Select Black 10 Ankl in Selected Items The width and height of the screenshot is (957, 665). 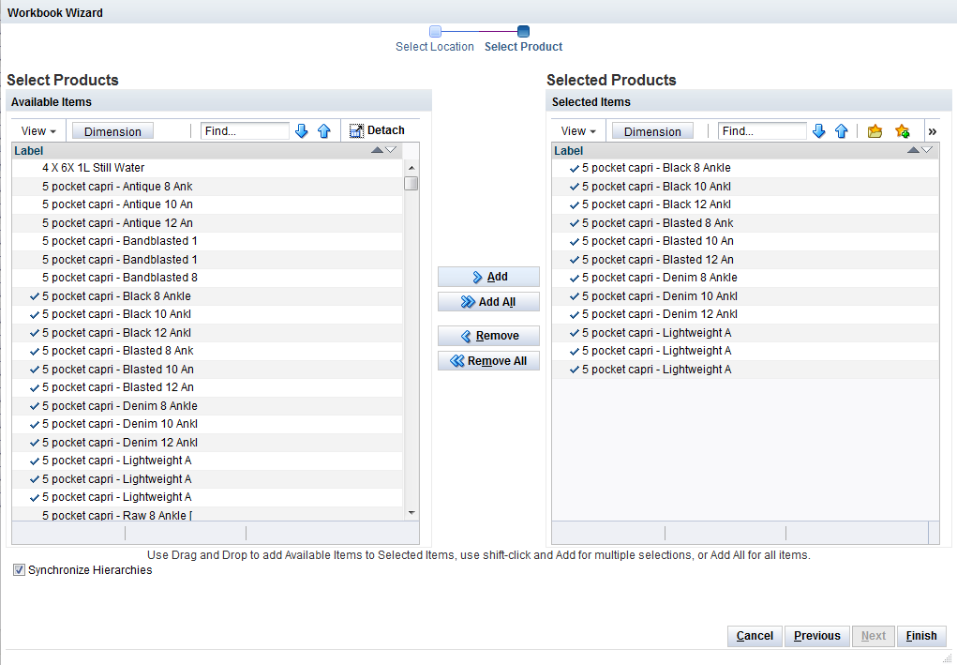tap(745, 187)
